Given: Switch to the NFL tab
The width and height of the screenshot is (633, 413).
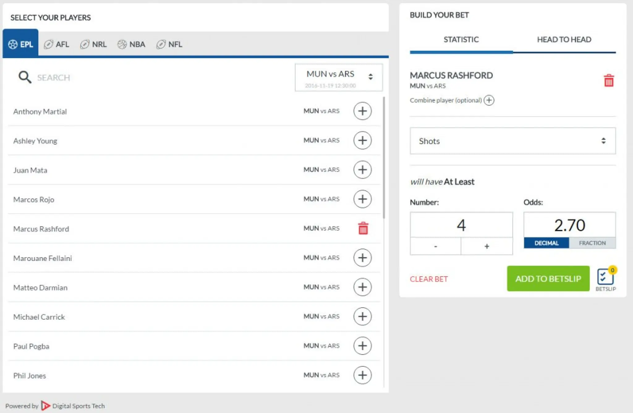Looking at the screenshot, I should (x=169, y=44).
